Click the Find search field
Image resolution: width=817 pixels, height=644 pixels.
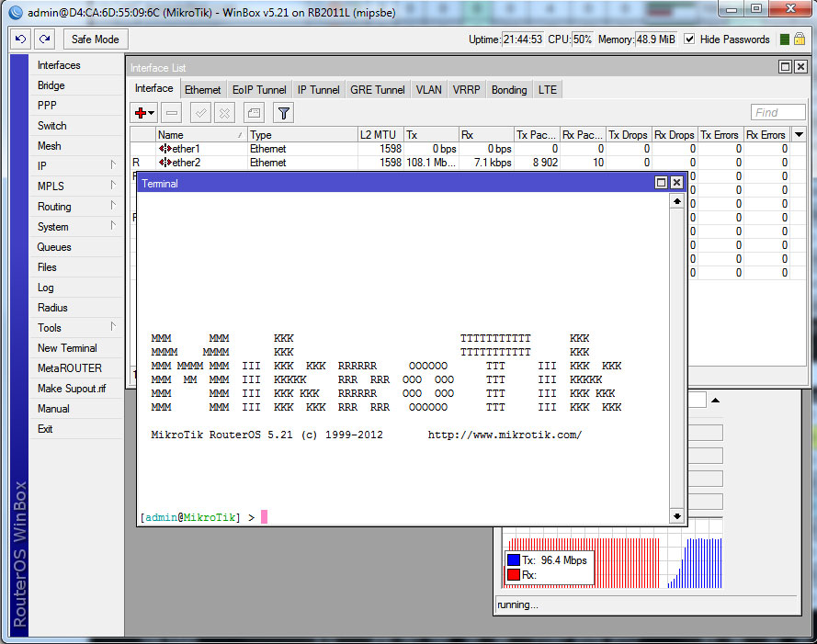tap(777, 112)
